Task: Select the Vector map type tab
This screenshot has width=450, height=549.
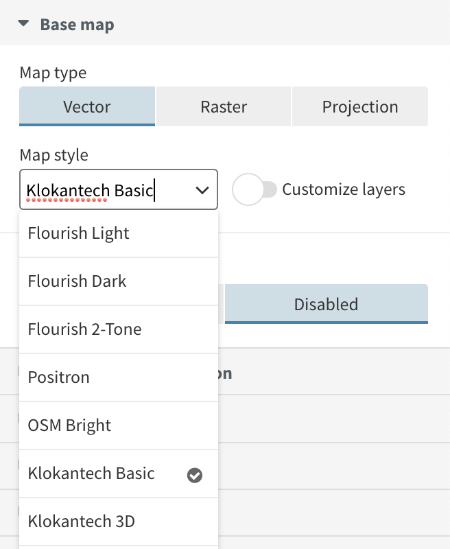Action: (x=87, y=106)
